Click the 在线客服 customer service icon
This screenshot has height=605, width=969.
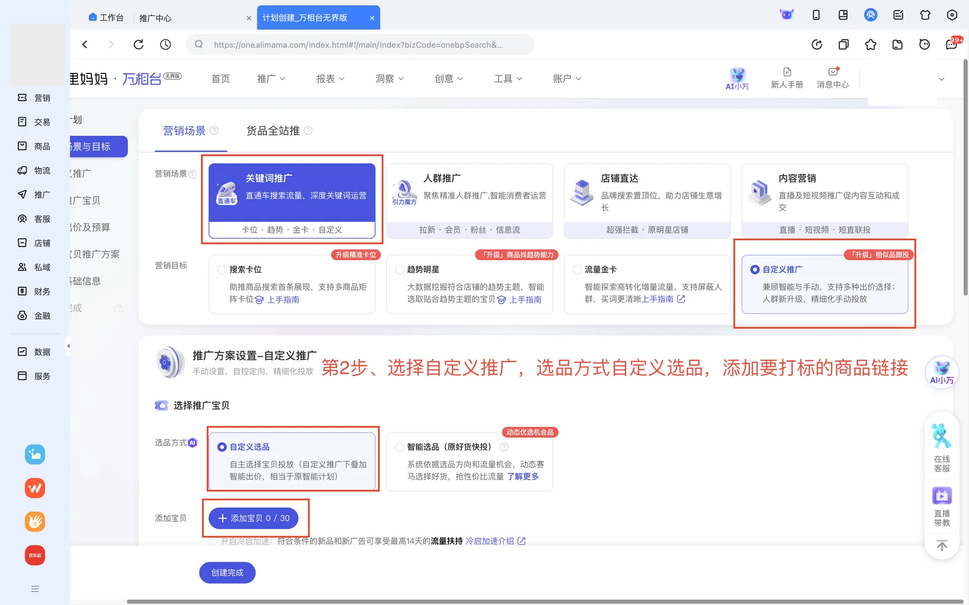[942, 448]
